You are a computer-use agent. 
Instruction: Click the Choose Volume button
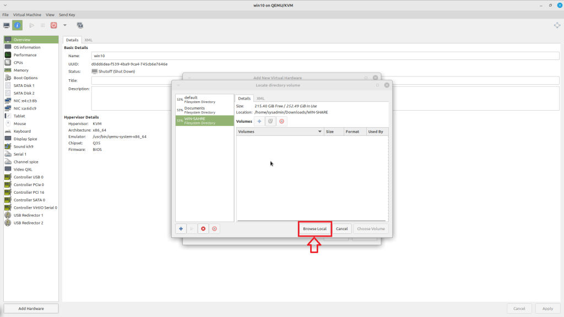371,228
